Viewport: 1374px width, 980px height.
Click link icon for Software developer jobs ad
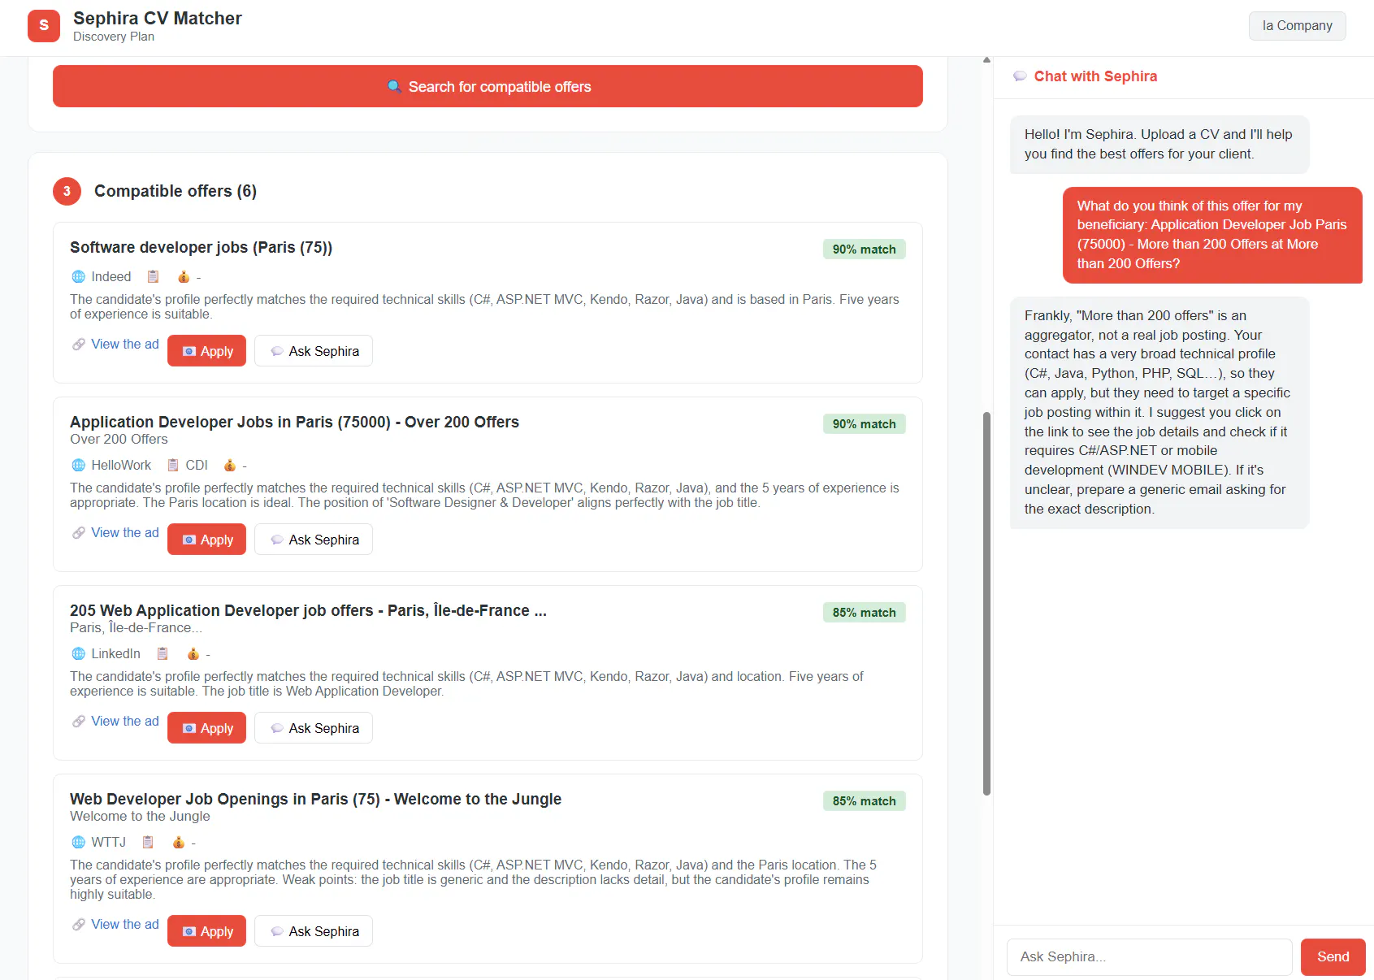[x=79, y=345]
